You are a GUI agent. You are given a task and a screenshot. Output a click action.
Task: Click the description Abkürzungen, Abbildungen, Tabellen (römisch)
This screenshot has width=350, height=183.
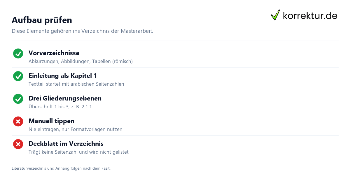tap(80, 61)
